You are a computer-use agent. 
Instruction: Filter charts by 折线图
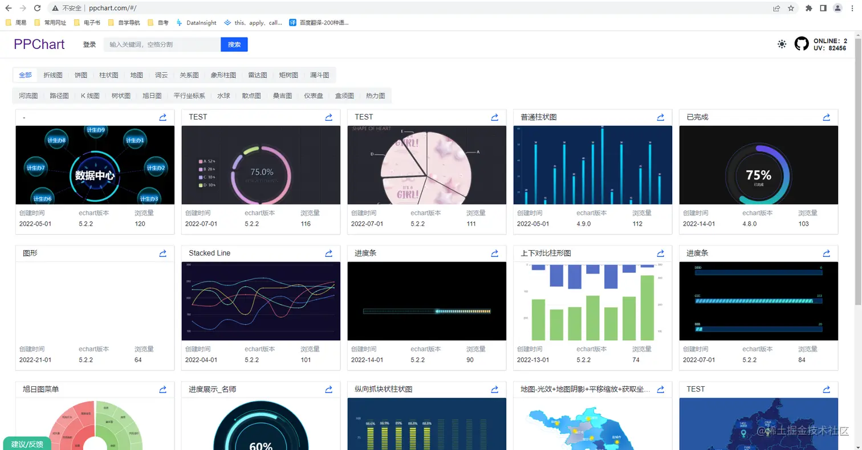pyautogui.click(x=53, y=75)
